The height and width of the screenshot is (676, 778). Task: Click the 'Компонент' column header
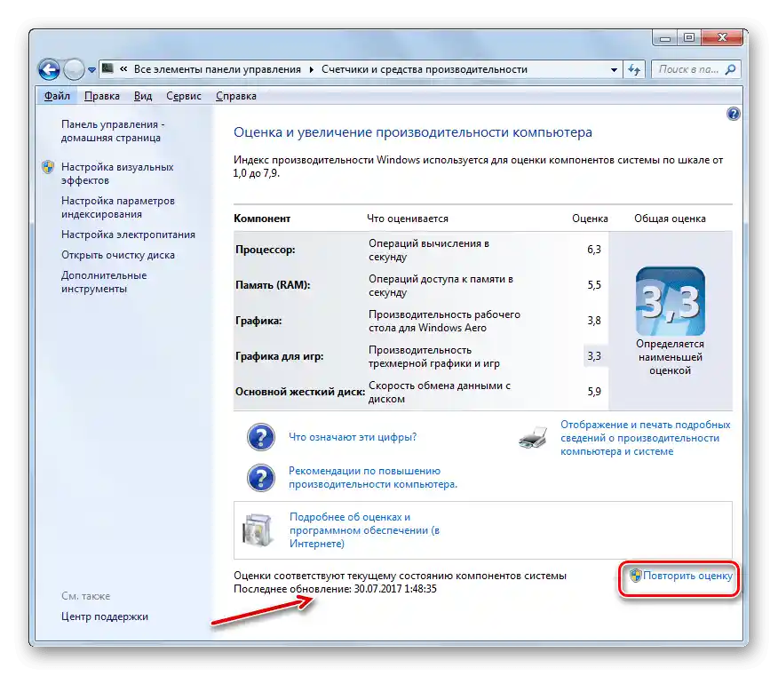pos(262,219)
